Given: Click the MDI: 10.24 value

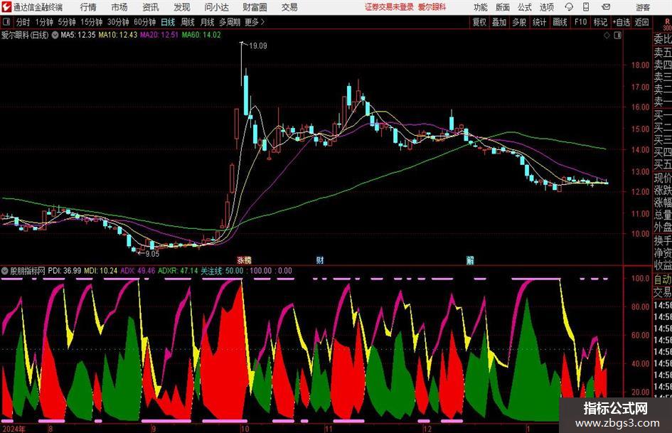Looking at the screenshot, I should click(x=101, y=271).
